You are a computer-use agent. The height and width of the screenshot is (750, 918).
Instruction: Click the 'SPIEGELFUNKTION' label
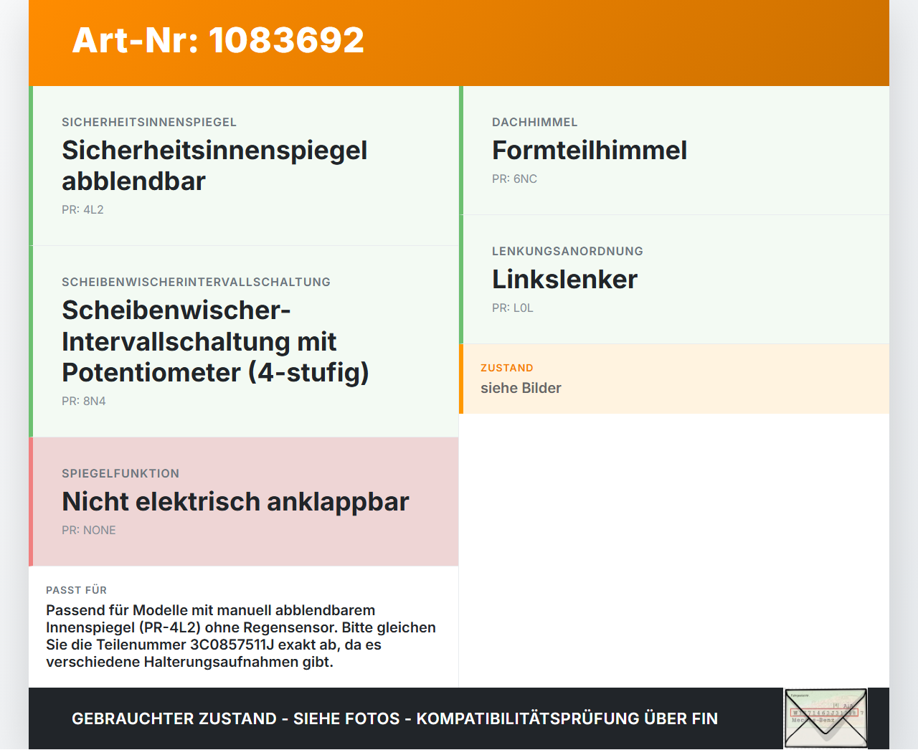pyautogui.click(x=120, y=473)
